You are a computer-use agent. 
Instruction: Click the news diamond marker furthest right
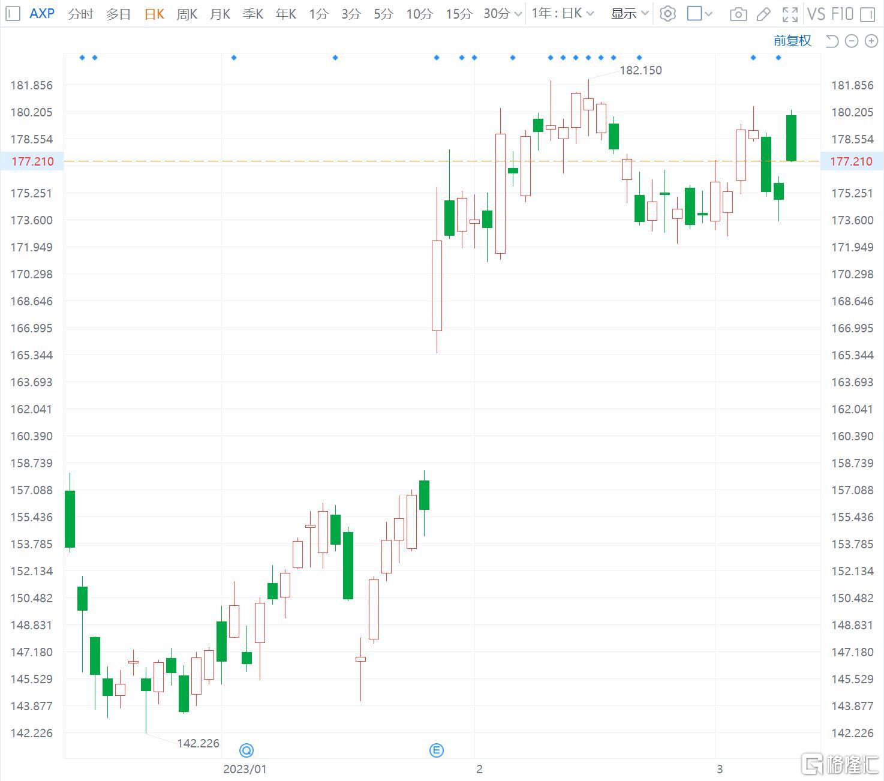click(x=778, y=58)
